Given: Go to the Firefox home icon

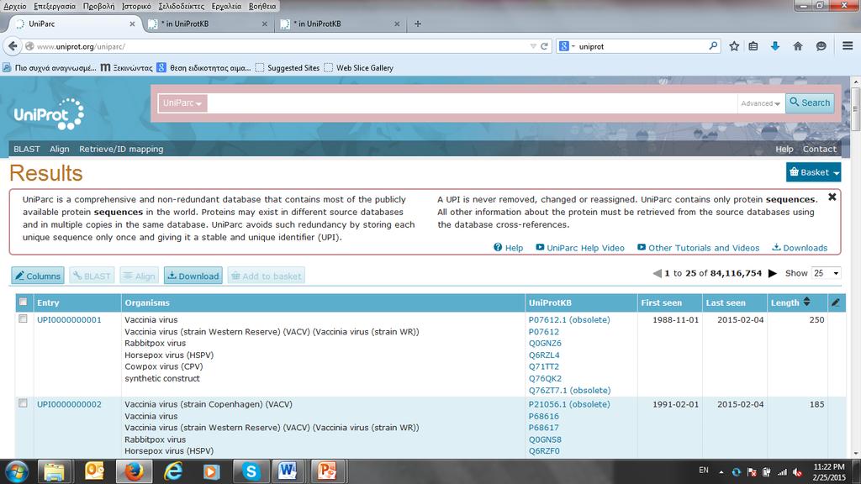Looking at the screenshot, I should point(798,47).
